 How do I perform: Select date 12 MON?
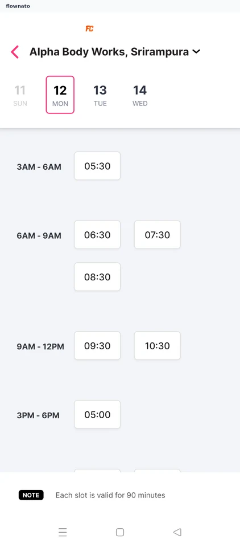click(x=60, y=95)
